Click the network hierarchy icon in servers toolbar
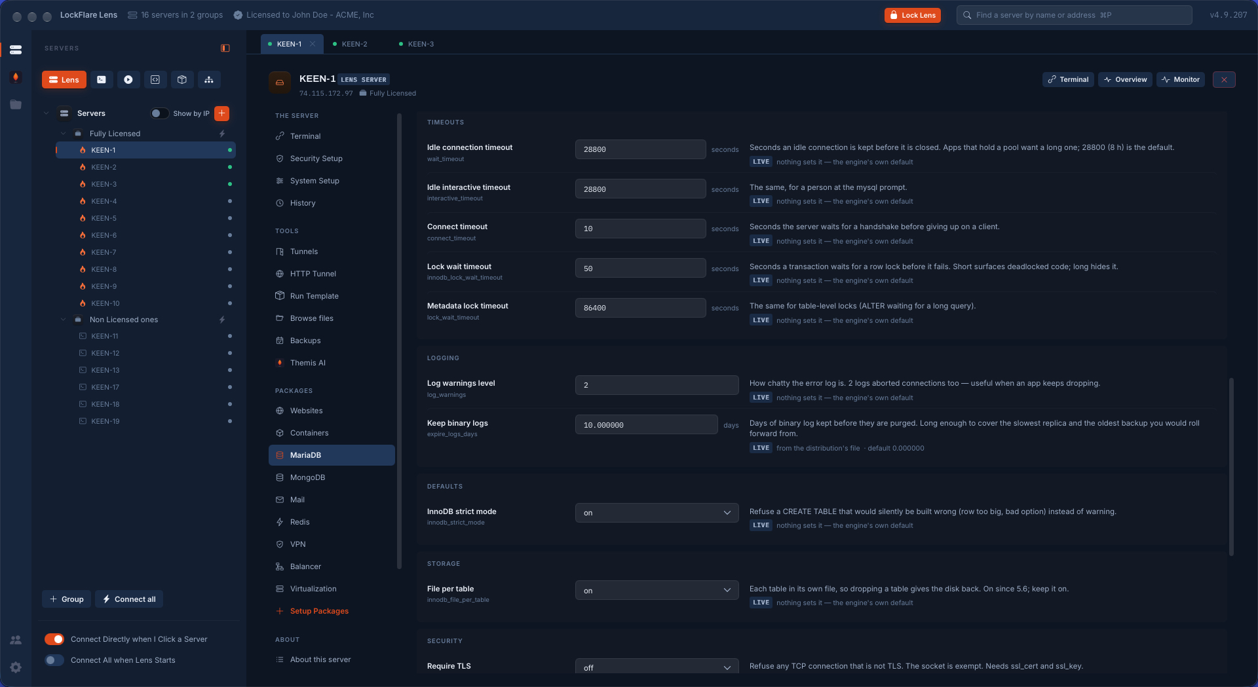The image size is (1258, 687). (x=209, y=80)
